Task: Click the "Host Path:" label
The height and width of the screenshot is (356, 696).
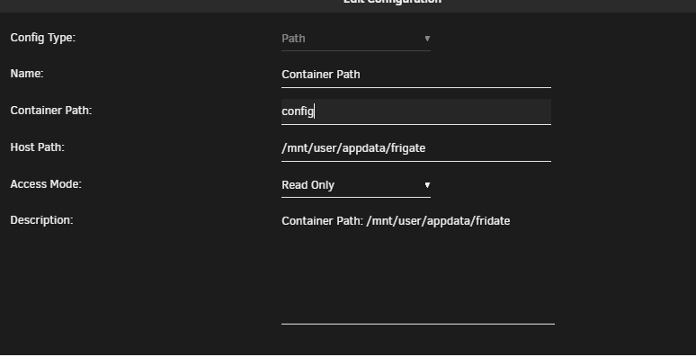Action: [x=37, y=147]
